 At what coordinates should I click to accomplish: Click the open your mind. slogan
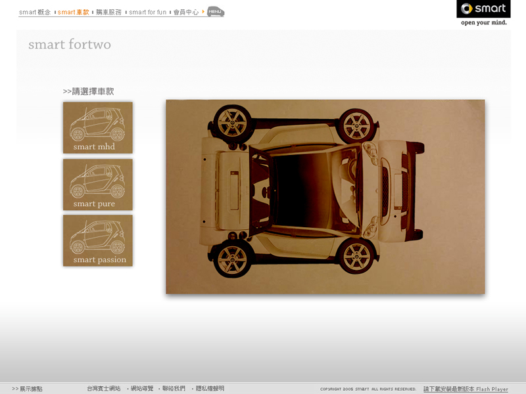(x=484, y=22)
